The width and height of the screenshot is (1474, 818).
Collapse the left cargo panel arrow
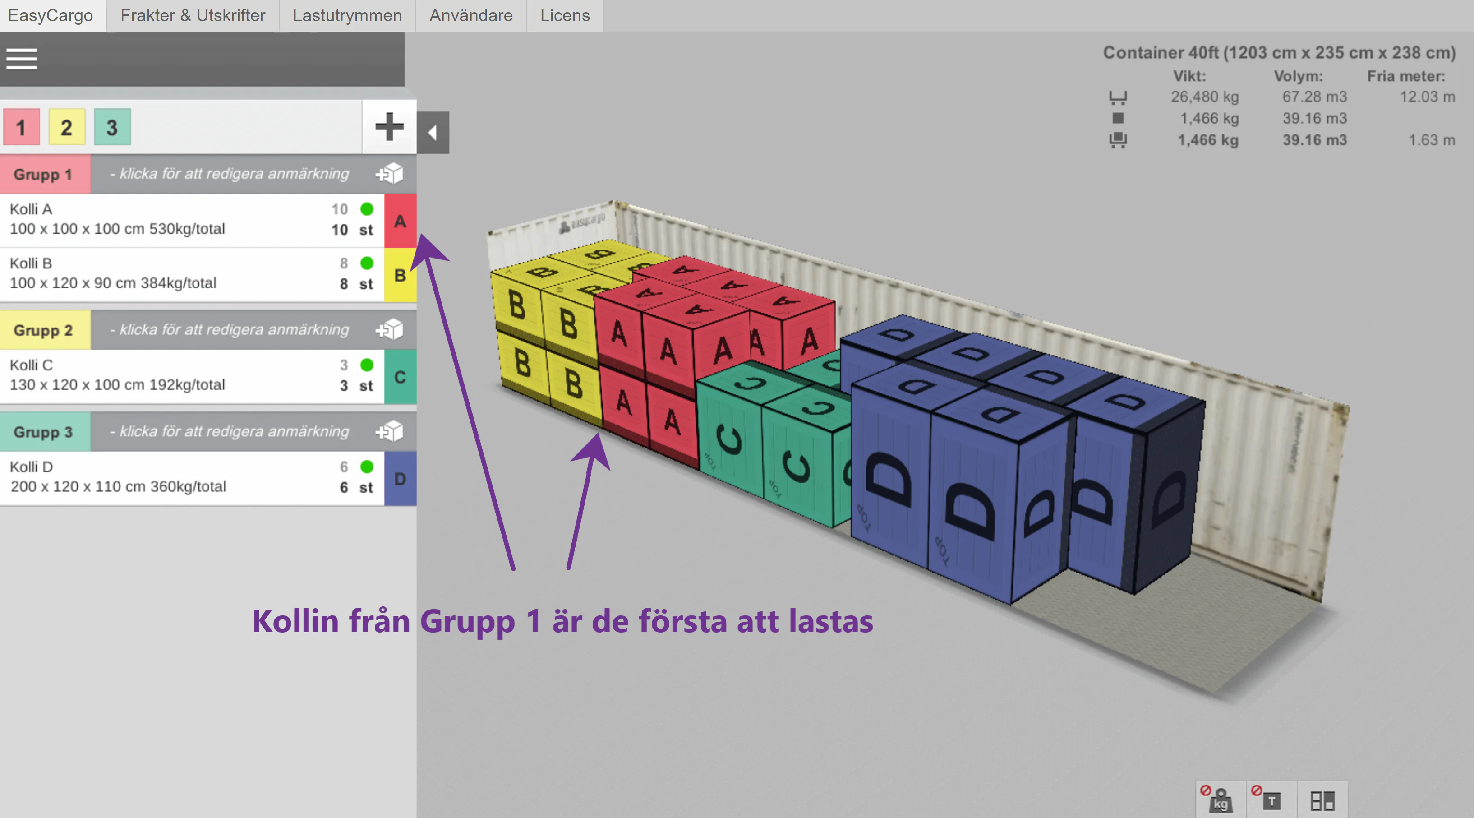(433, 133)
